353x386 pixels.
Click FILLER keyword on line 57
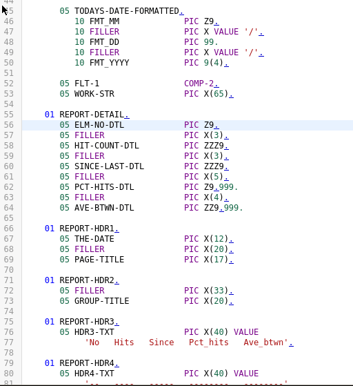click(90, 135)
